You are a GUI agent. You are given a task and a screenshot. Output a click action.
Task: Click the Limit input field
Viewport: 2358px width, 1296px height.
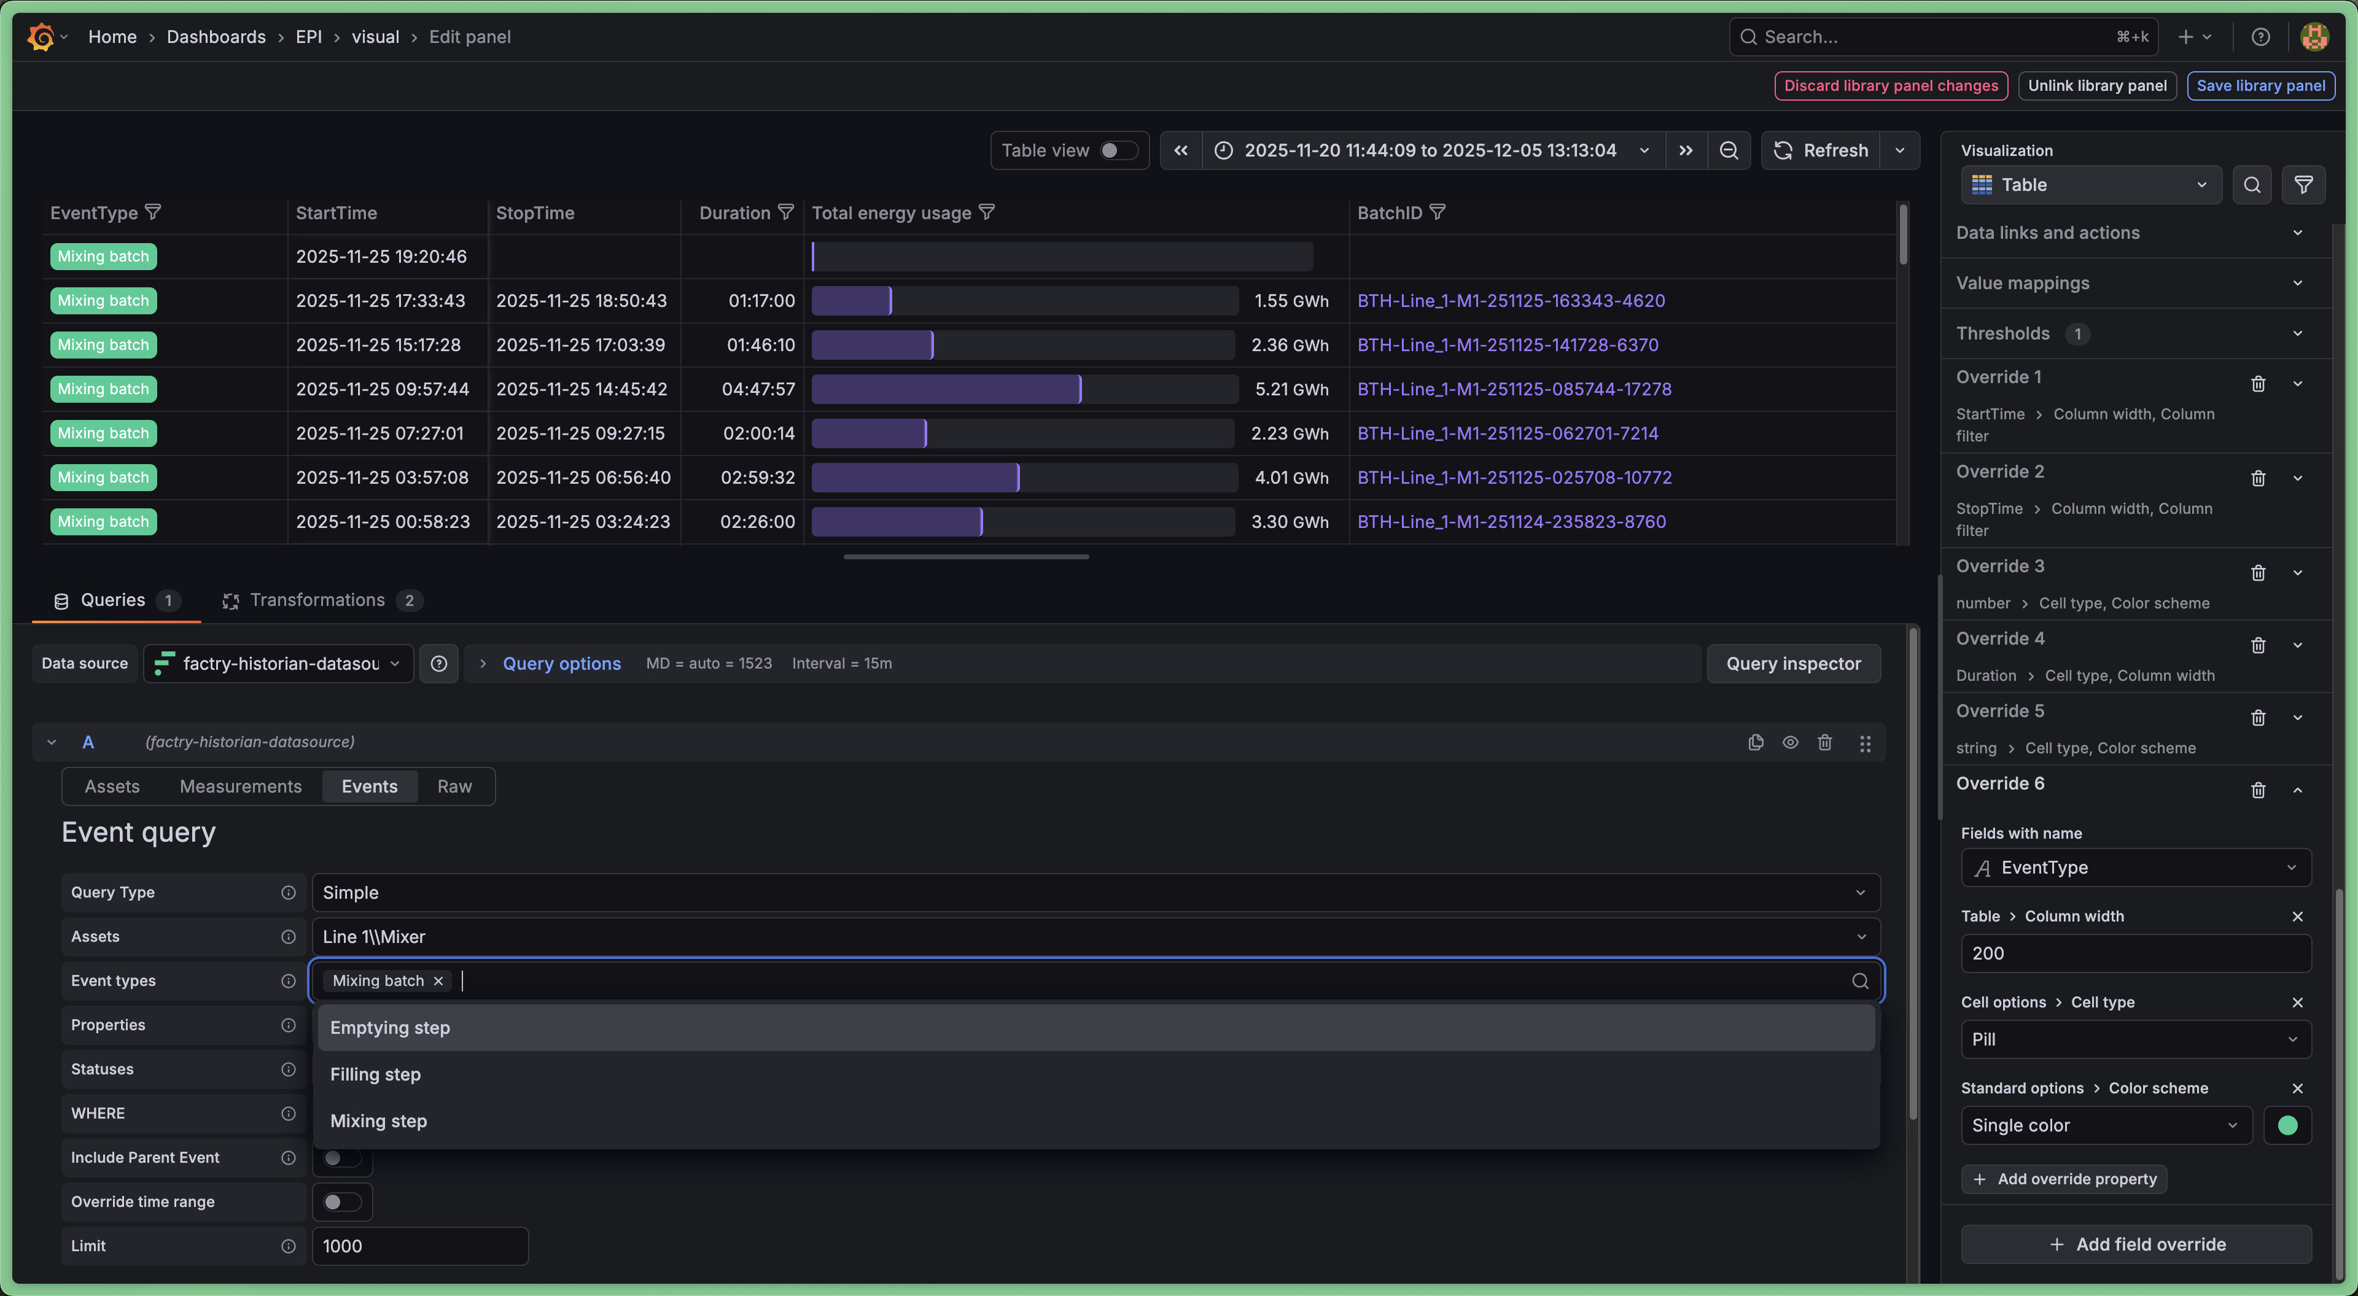click(419, 1246)
